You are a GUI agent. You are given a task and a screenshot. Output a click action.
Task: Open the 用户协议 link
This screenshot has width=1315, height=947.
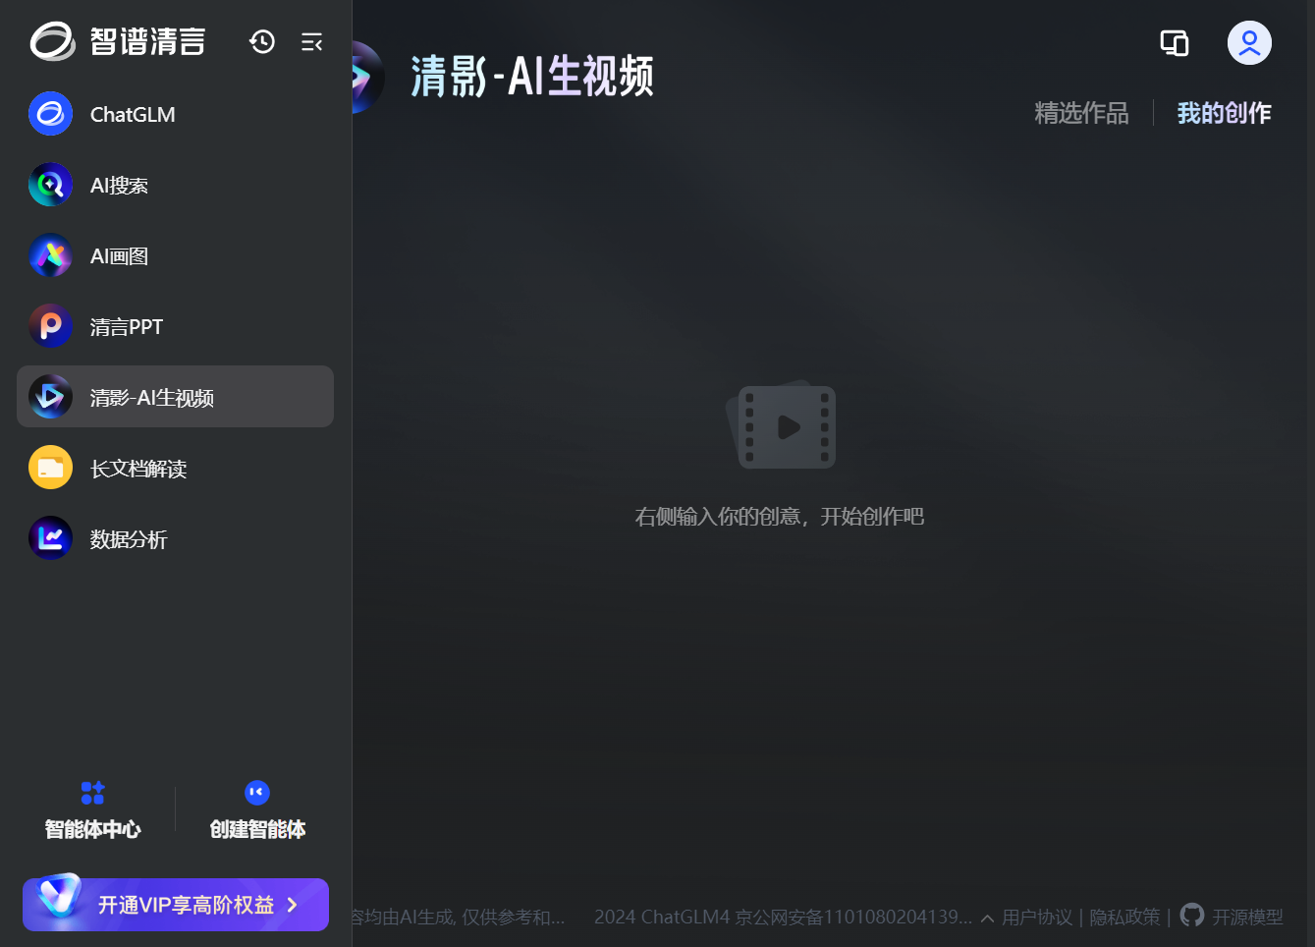[x=1037, y=918]
